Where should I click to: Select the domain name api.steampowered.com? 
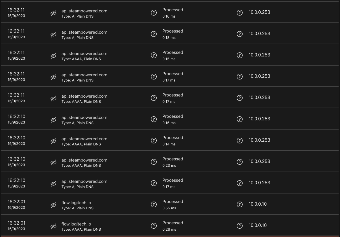click(x=84, y=11)
